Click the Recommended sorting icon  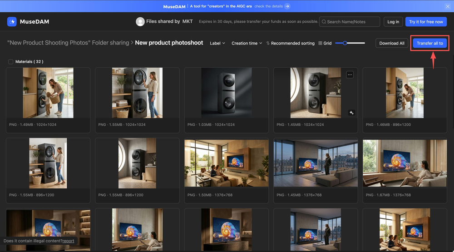pos(268,44)
